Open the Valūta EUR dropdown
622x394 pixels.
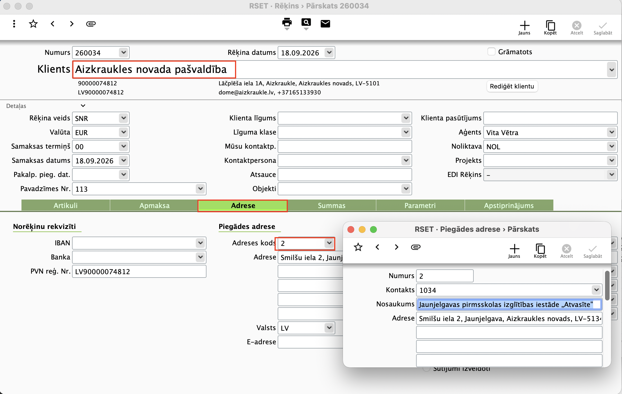[123, 132]
